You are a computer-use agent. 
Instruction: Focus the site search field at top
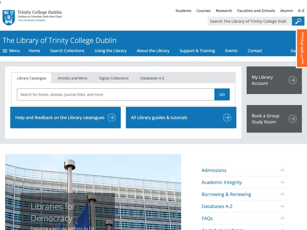(250, 21)
